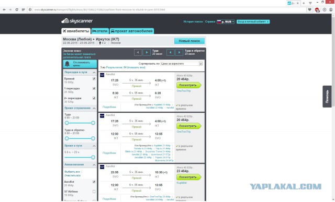Uncheck the 2+ пересадки checkbox
This screenshot has height=202, width=335.
click(94, 98)
